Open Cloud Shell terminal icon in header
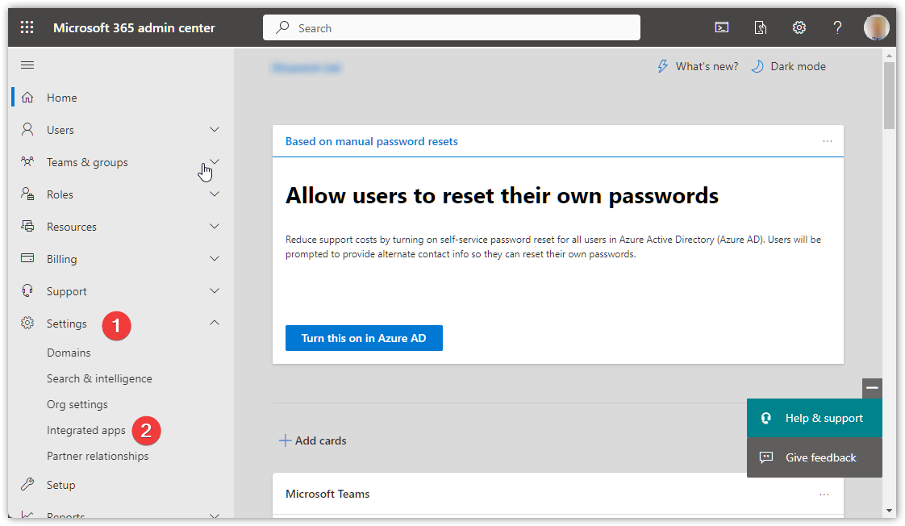 pyautogui.click(x=721, y=27)
